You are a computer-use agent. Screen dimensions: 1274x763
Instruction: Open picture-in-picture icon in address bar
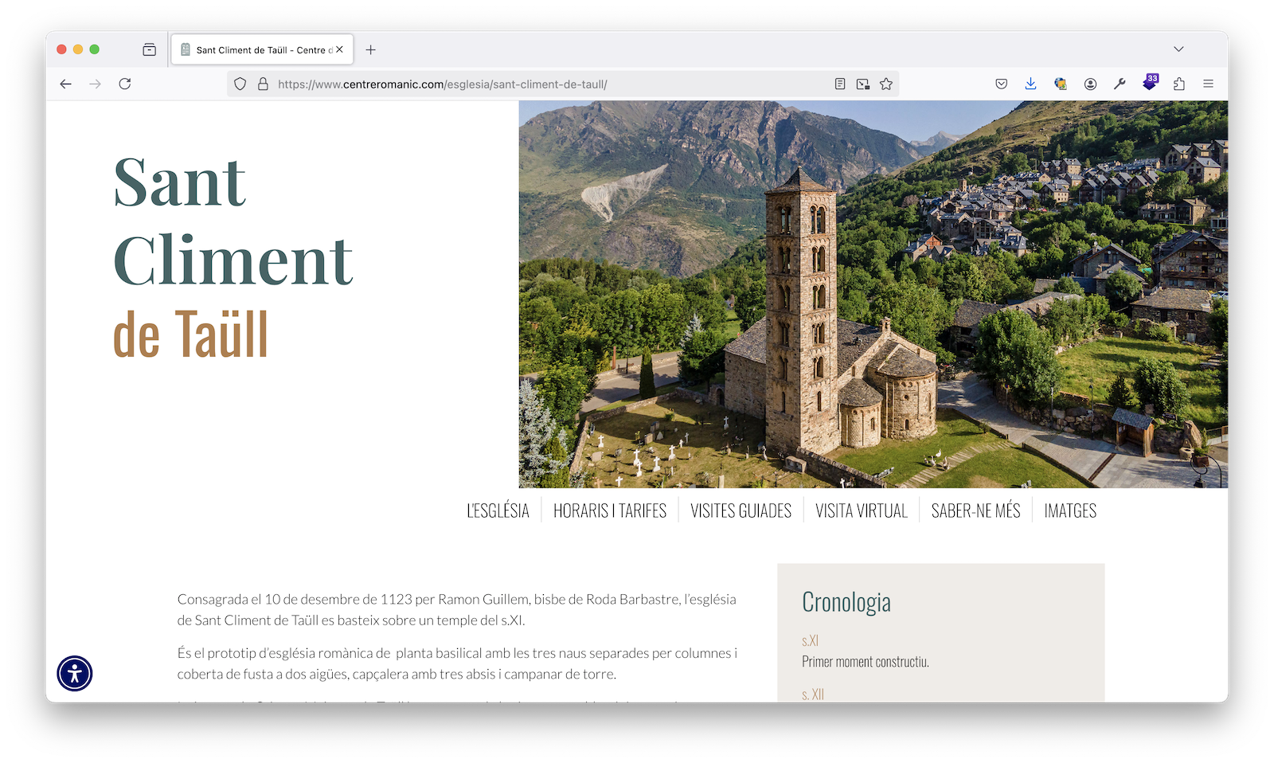pyautogui.click(x=863, y=84)
